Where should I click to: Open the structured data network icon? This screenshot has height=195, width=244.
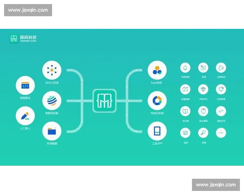click(x=52, y=70)
